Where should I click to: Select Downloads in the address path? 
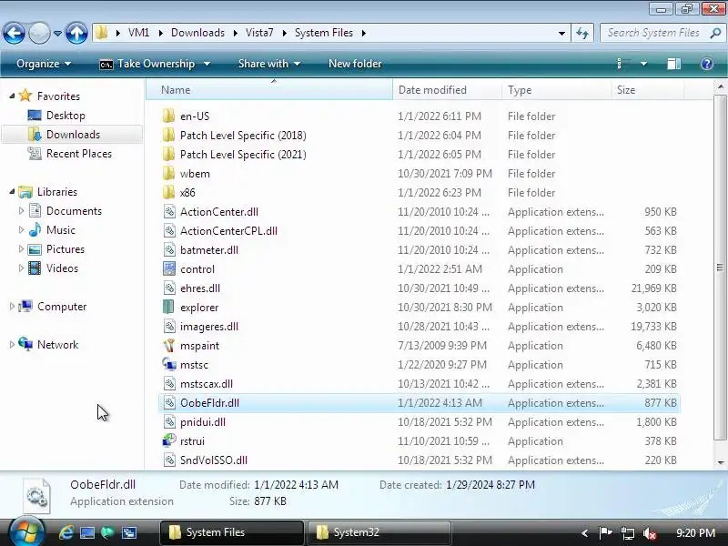[x=197, y=33]
